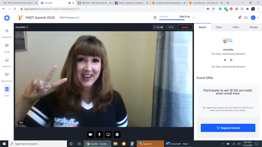Click the Register Interest button
This screenshot has height=147, width=262.
coord(228,128)
